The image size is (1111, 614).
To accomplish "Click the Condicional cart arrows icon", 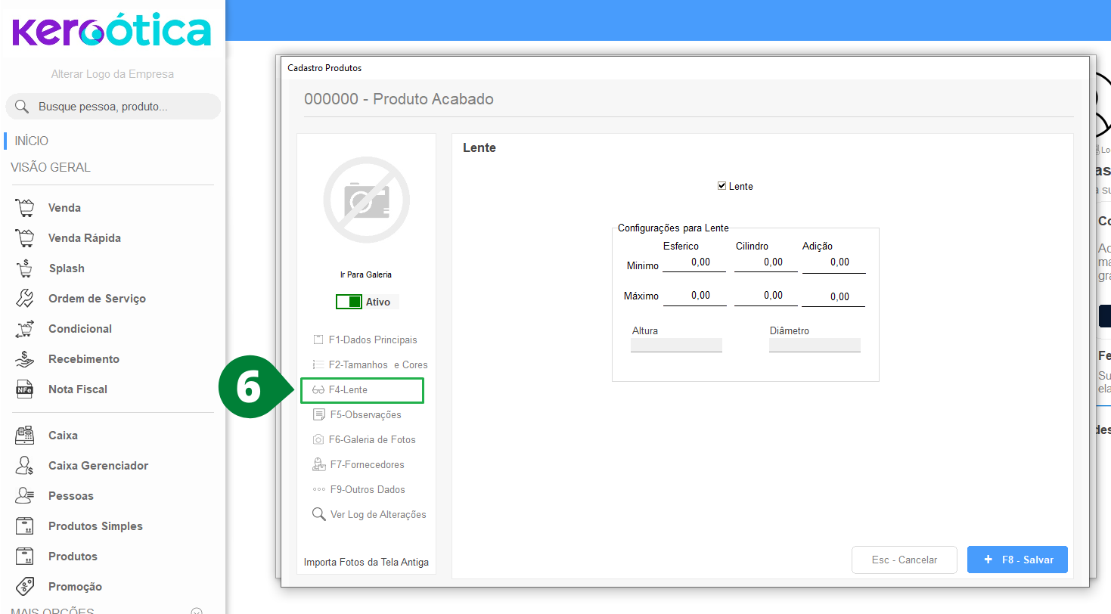I will click(x=24, y=329).
